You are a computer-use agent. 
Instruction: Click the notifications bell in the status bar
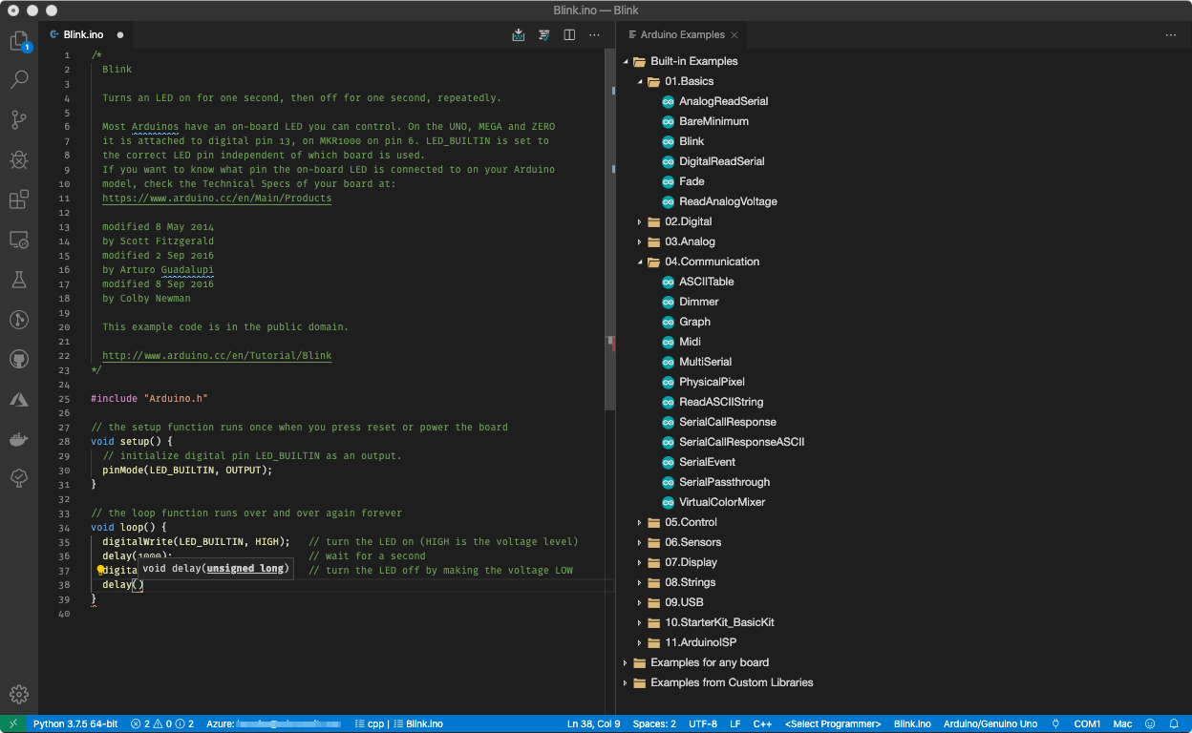coord(1174,723)
